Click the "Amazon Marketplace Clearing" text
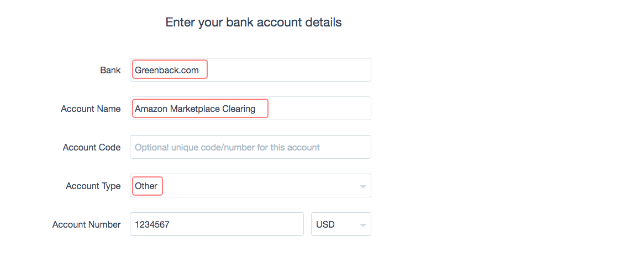The image size is (626, 253). click(x=195, y=109)
